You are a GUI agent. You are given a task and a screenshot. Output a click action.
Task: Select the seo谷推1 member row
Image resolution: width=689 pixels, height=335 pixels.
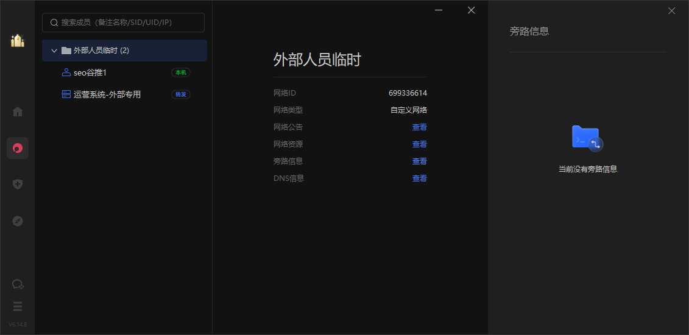(x=124, y=72)
